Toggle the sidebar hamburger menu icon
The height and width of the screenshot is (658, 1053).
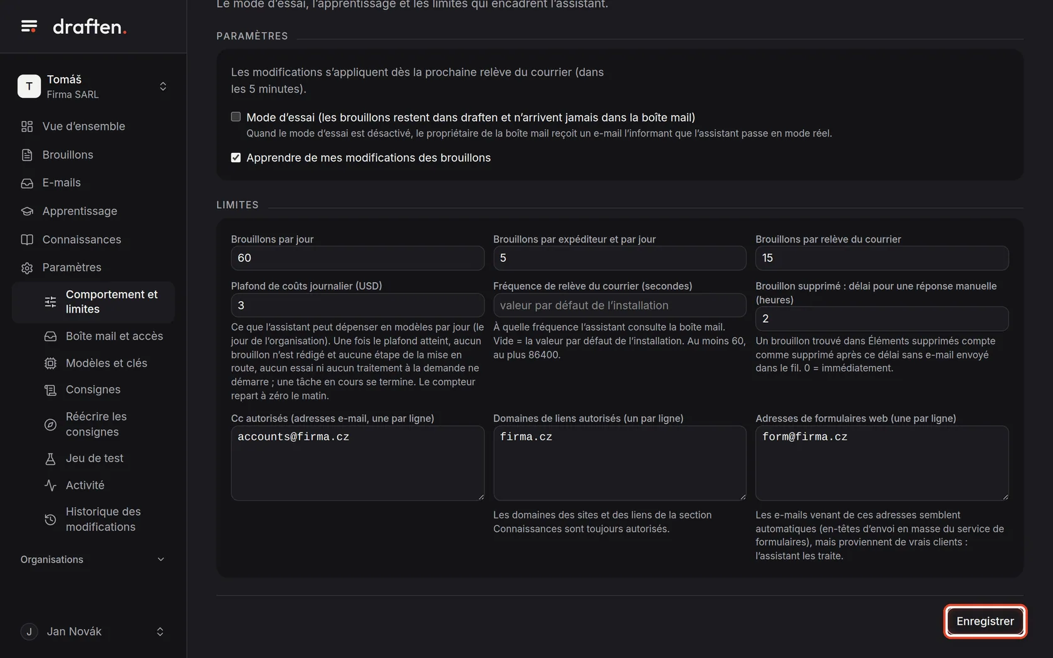[29, 26]
